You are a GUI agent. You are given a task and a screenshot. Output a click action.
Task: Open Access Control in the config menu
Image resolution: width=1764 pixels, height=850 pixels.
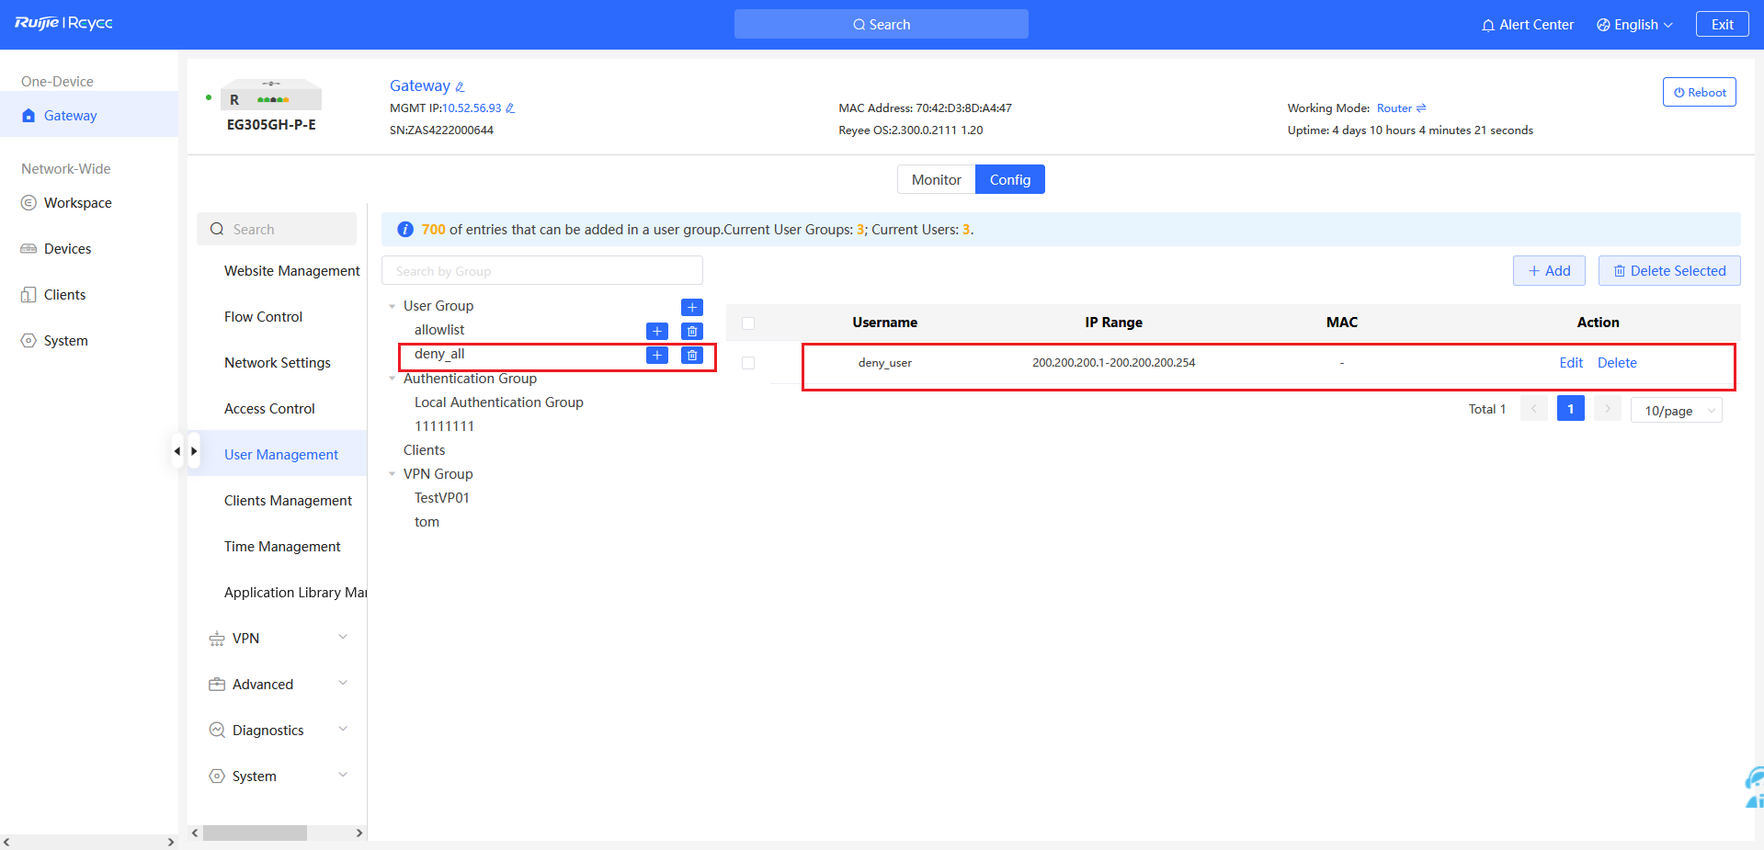tap(269, 409)
